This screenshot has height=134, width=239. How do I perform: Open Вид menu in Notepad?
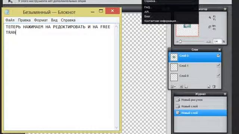coord(54,20)
